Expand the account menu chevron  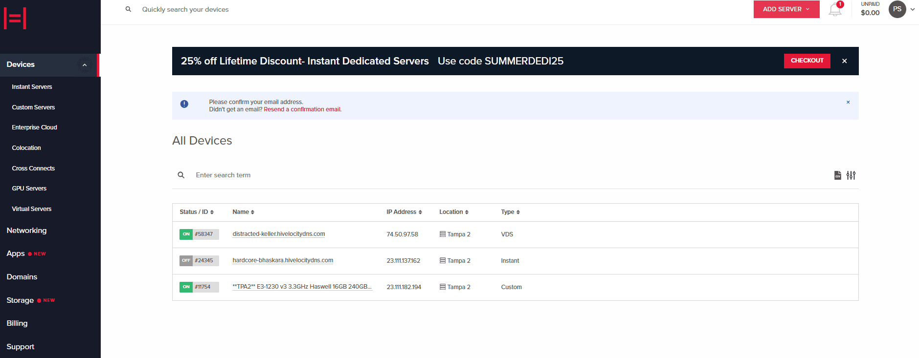tap(913, 9)
